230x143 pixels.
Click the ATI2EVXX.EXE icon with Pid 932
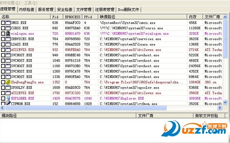[x=8, y=50]
